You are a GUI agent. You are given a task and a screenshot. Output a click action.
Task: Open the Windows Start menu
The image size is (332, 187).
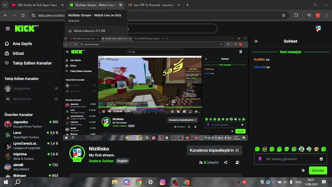click(6, 182)
